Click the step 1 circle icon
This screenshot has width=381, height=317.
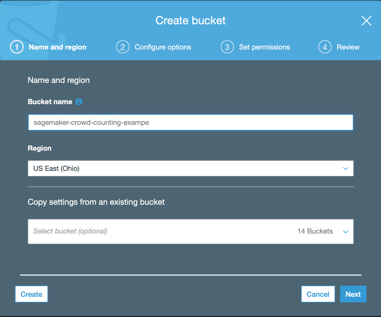click(17, 47)
